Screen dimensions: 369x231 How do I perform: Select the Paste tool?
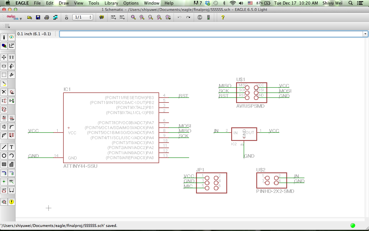(4, 83)
